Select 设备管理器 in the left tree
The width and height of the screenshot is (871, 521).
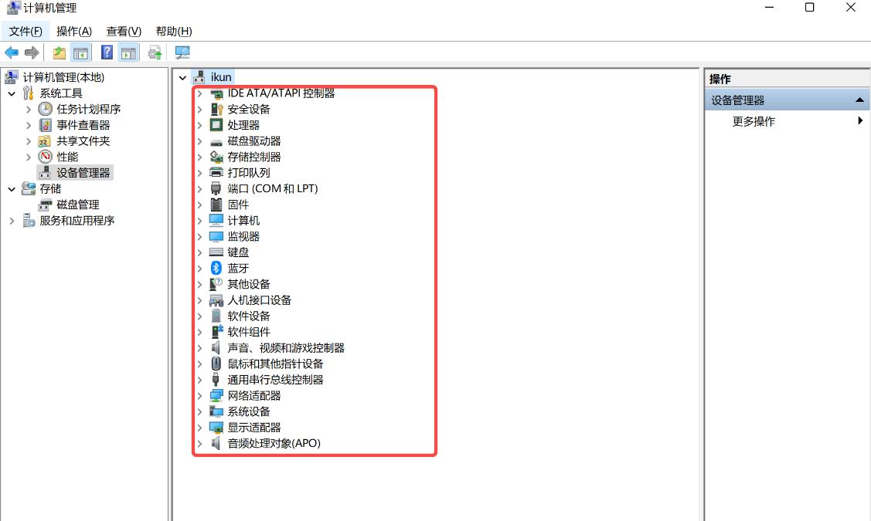tap(83, 173)
